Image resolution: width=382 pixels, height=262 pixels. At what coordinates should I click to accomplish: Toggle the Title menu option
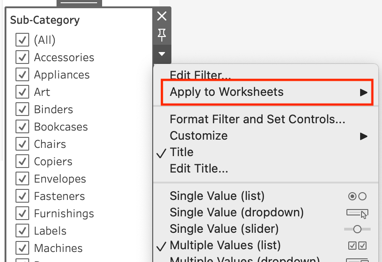[x=181, y=152]
